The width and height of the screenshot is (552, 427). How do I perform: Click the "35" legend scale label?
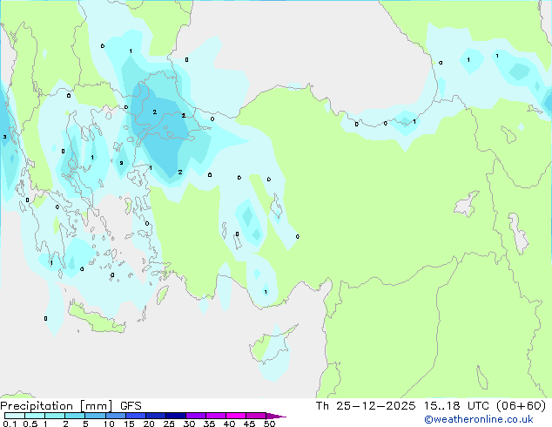(x=209, y=424)
